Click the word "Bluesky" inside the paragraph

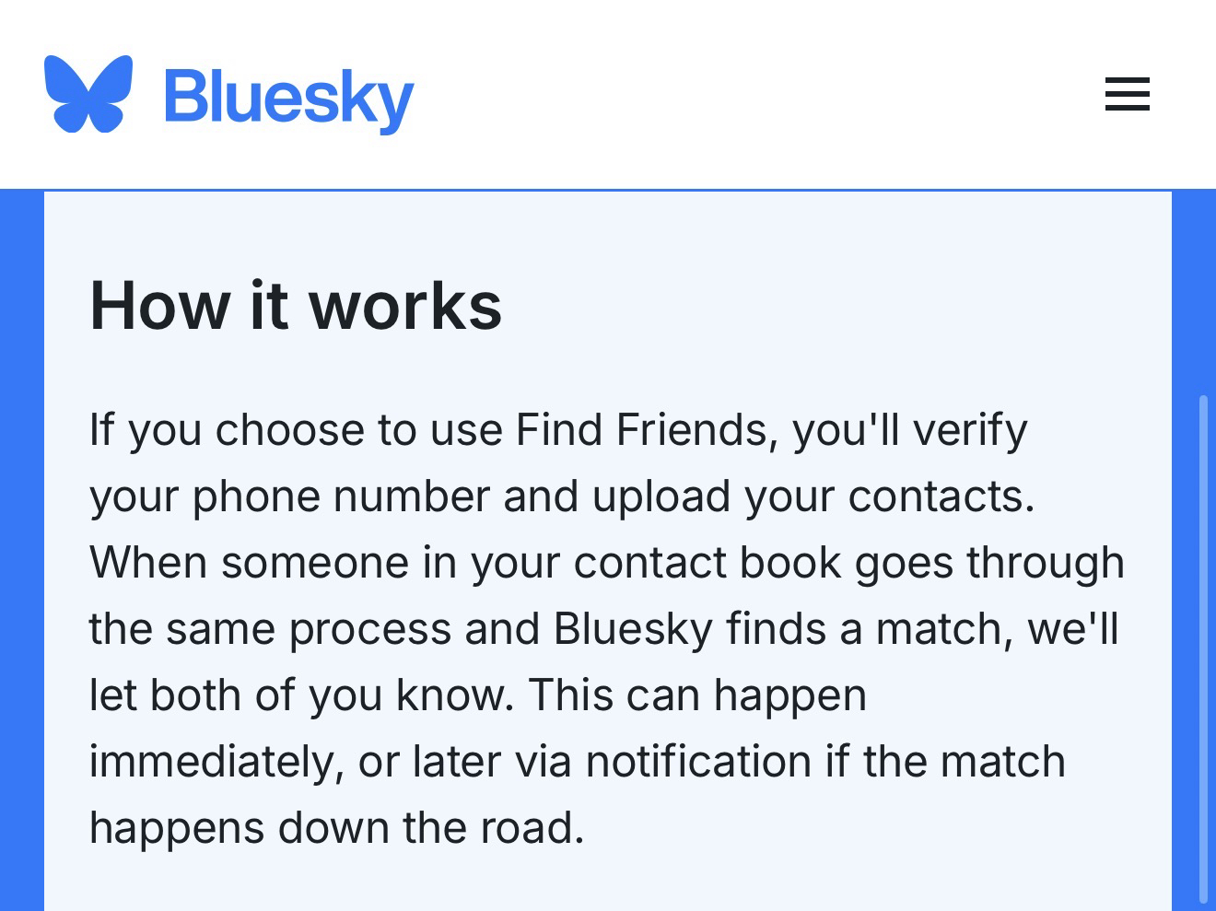pyautogui.click(x=633, y=628)
